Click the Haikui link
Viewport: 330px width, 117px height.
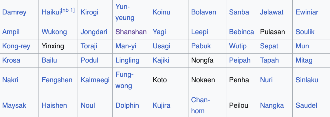point(51,12)
